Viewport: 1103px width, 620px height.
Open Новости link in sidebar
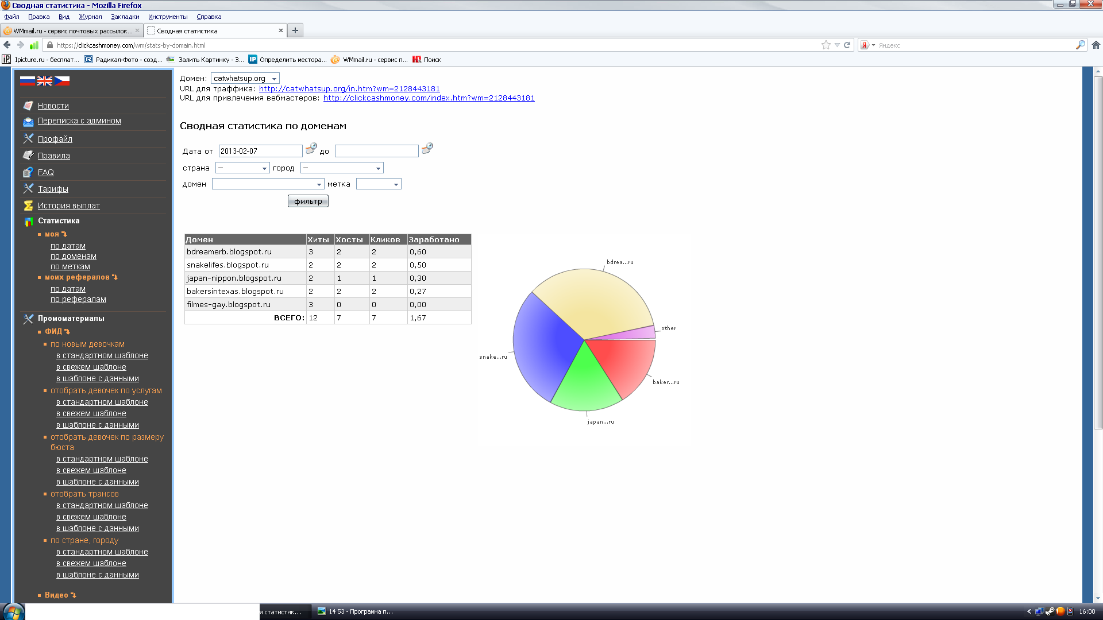(x=53, y=106)
